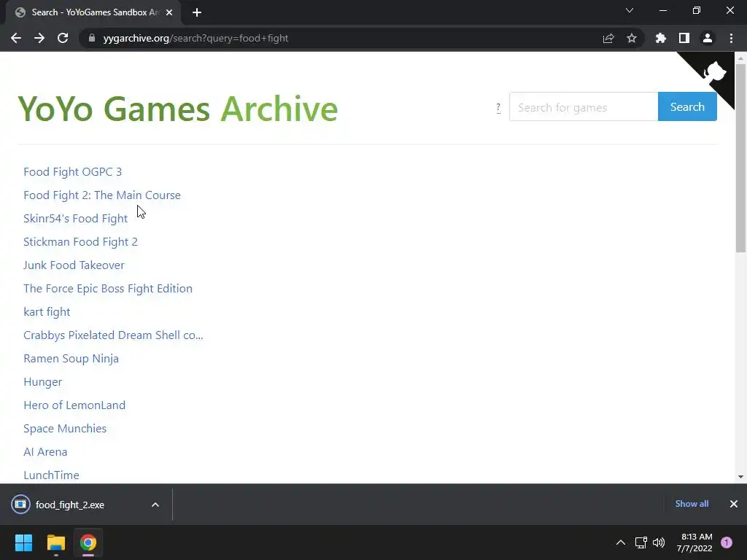The height and width of the screenshot is (560, 747).
Task: Open the Hunger game link
Action: coord(43,382)
